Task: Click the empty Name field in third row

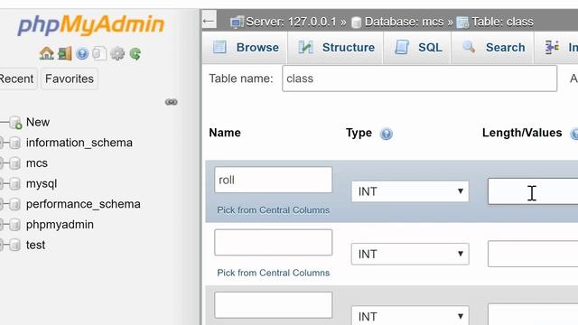Action: coord(273,305)
